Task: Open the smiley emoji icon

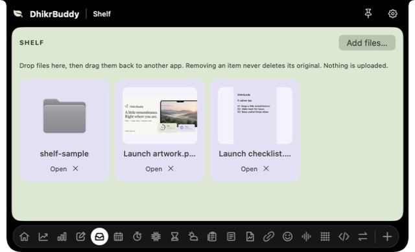Action: pos(287,236)
